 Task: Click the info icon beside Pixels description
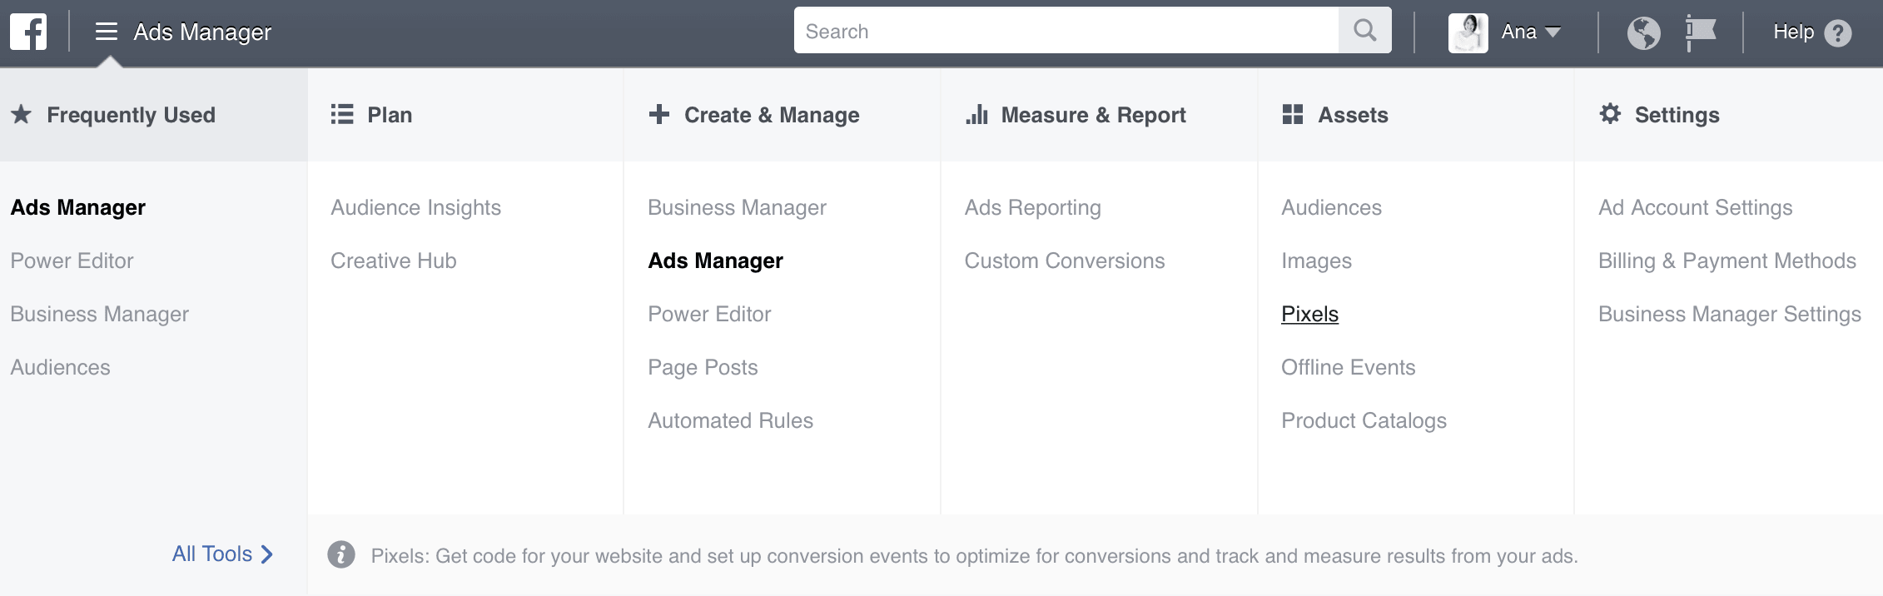click(x=341, y=554)
